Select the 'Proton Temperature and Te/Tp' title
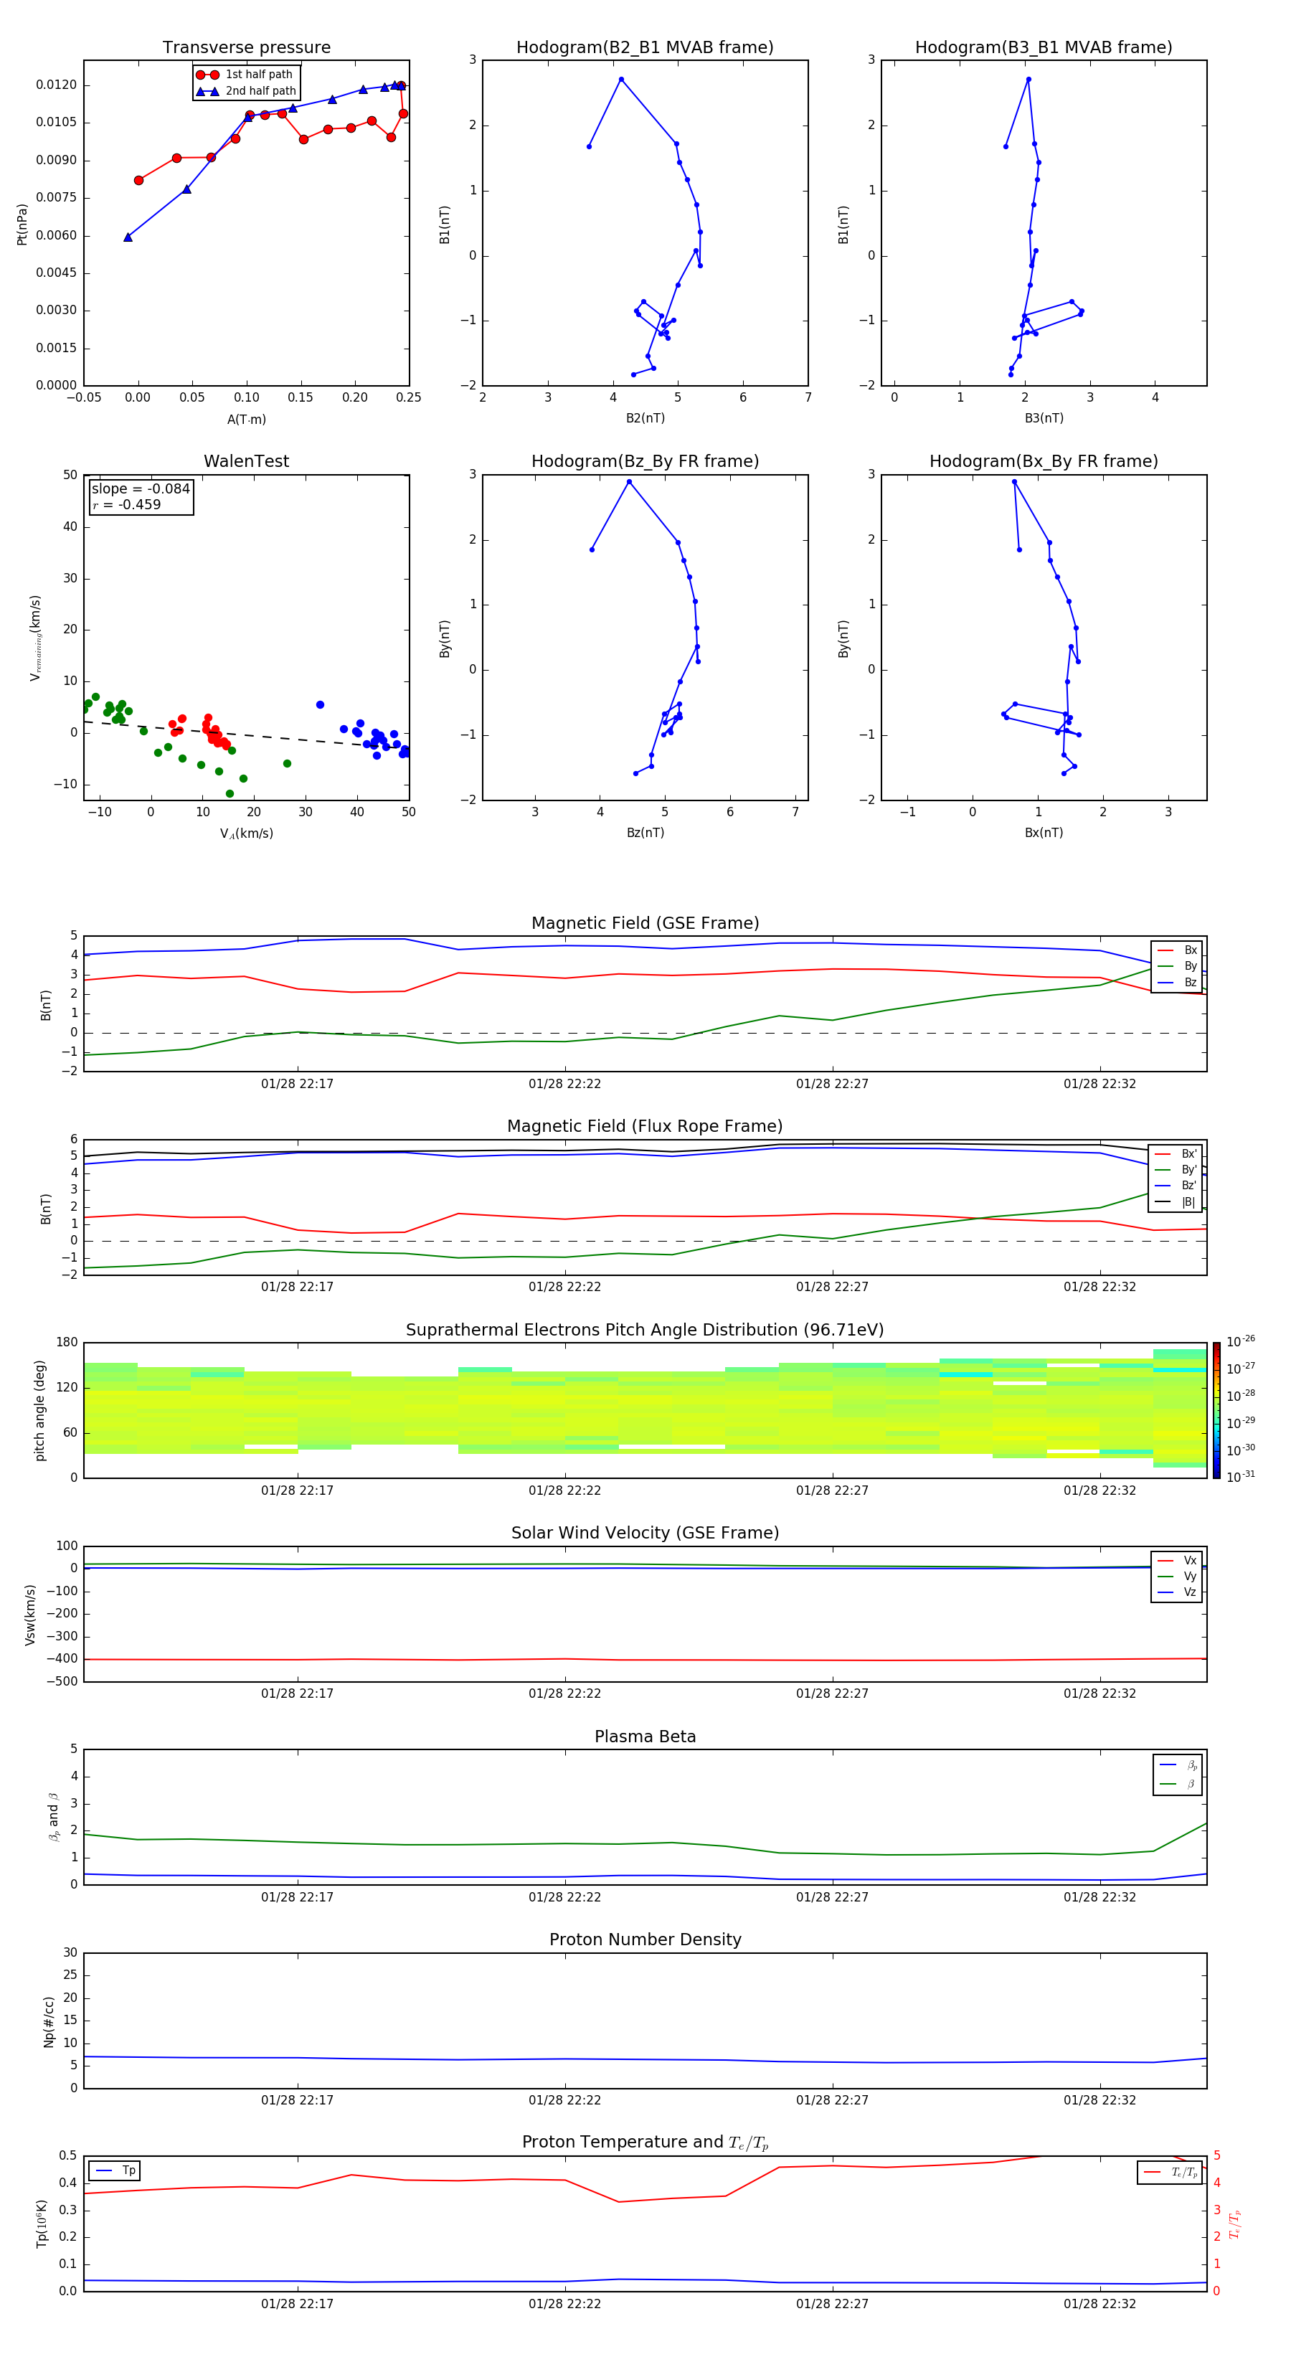 [x=645, y=2142]
